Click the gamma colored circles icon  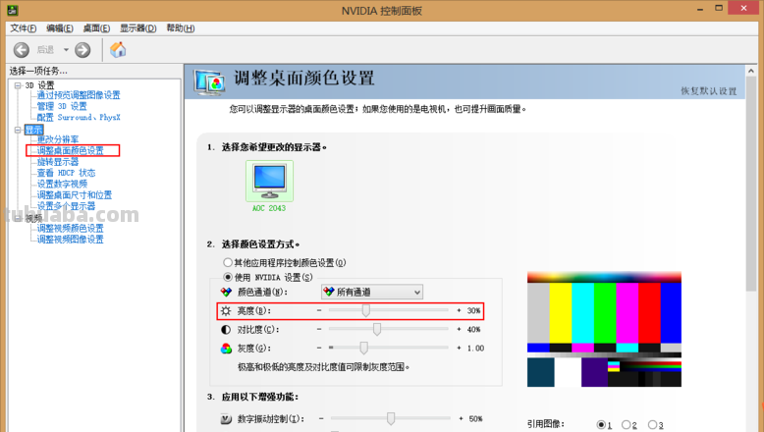click(x=226, y=348)
